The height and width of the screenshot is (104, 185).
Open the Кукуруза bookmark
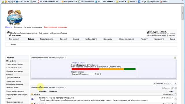pyautogui.click(x=10, y=1)
